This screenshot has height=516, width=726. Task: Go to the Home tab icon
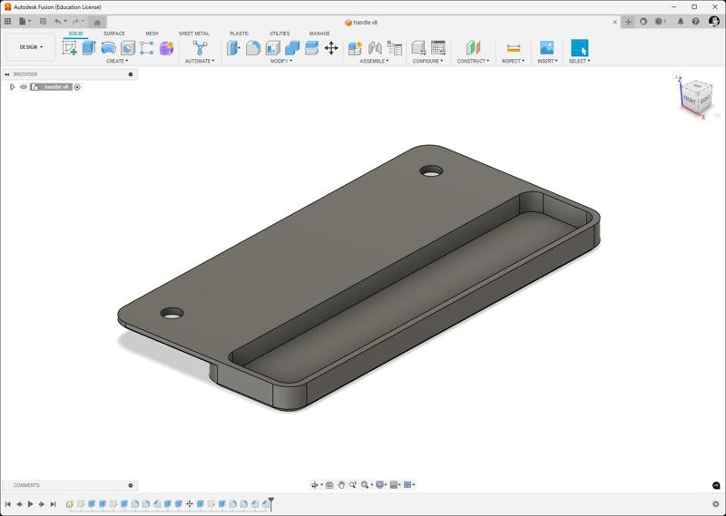pos(97,22)
